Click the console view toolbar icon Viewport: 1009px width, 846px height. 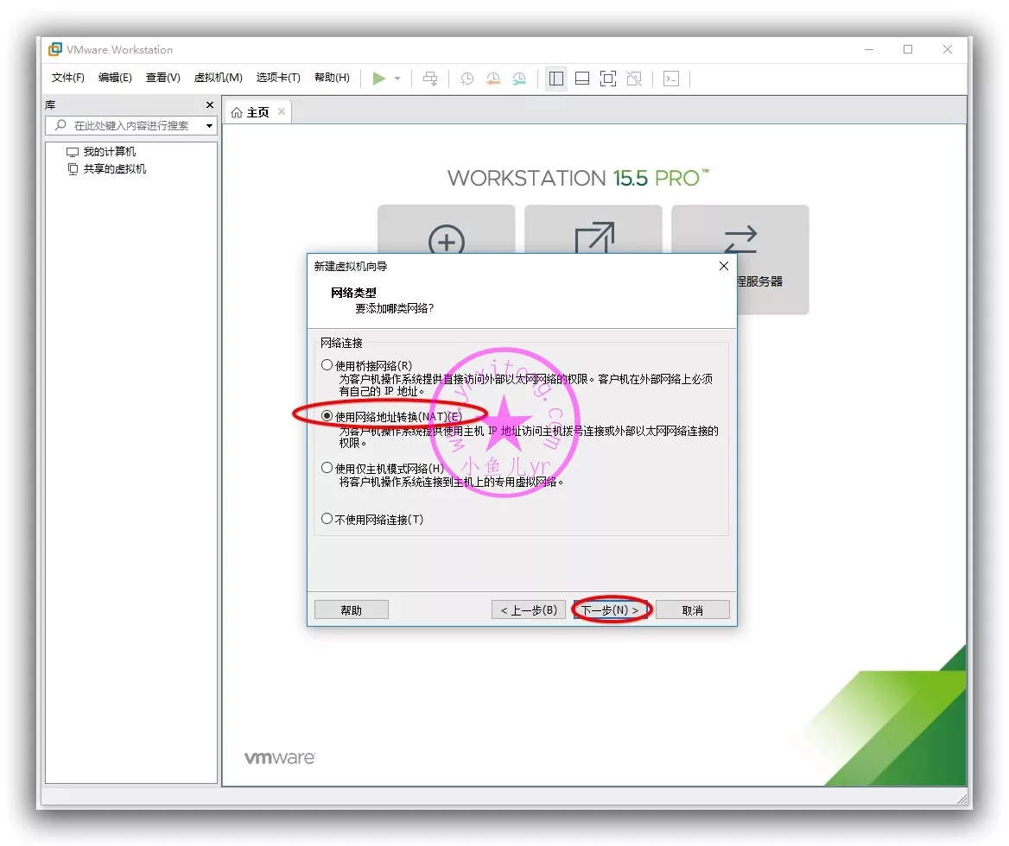[670, 79]
